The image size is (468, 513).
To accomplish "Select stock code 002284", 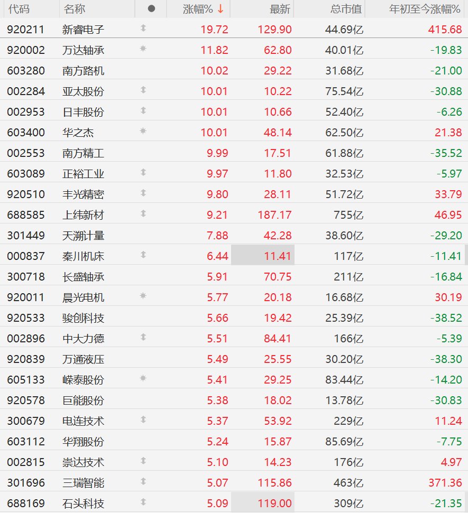I will 26,91.
